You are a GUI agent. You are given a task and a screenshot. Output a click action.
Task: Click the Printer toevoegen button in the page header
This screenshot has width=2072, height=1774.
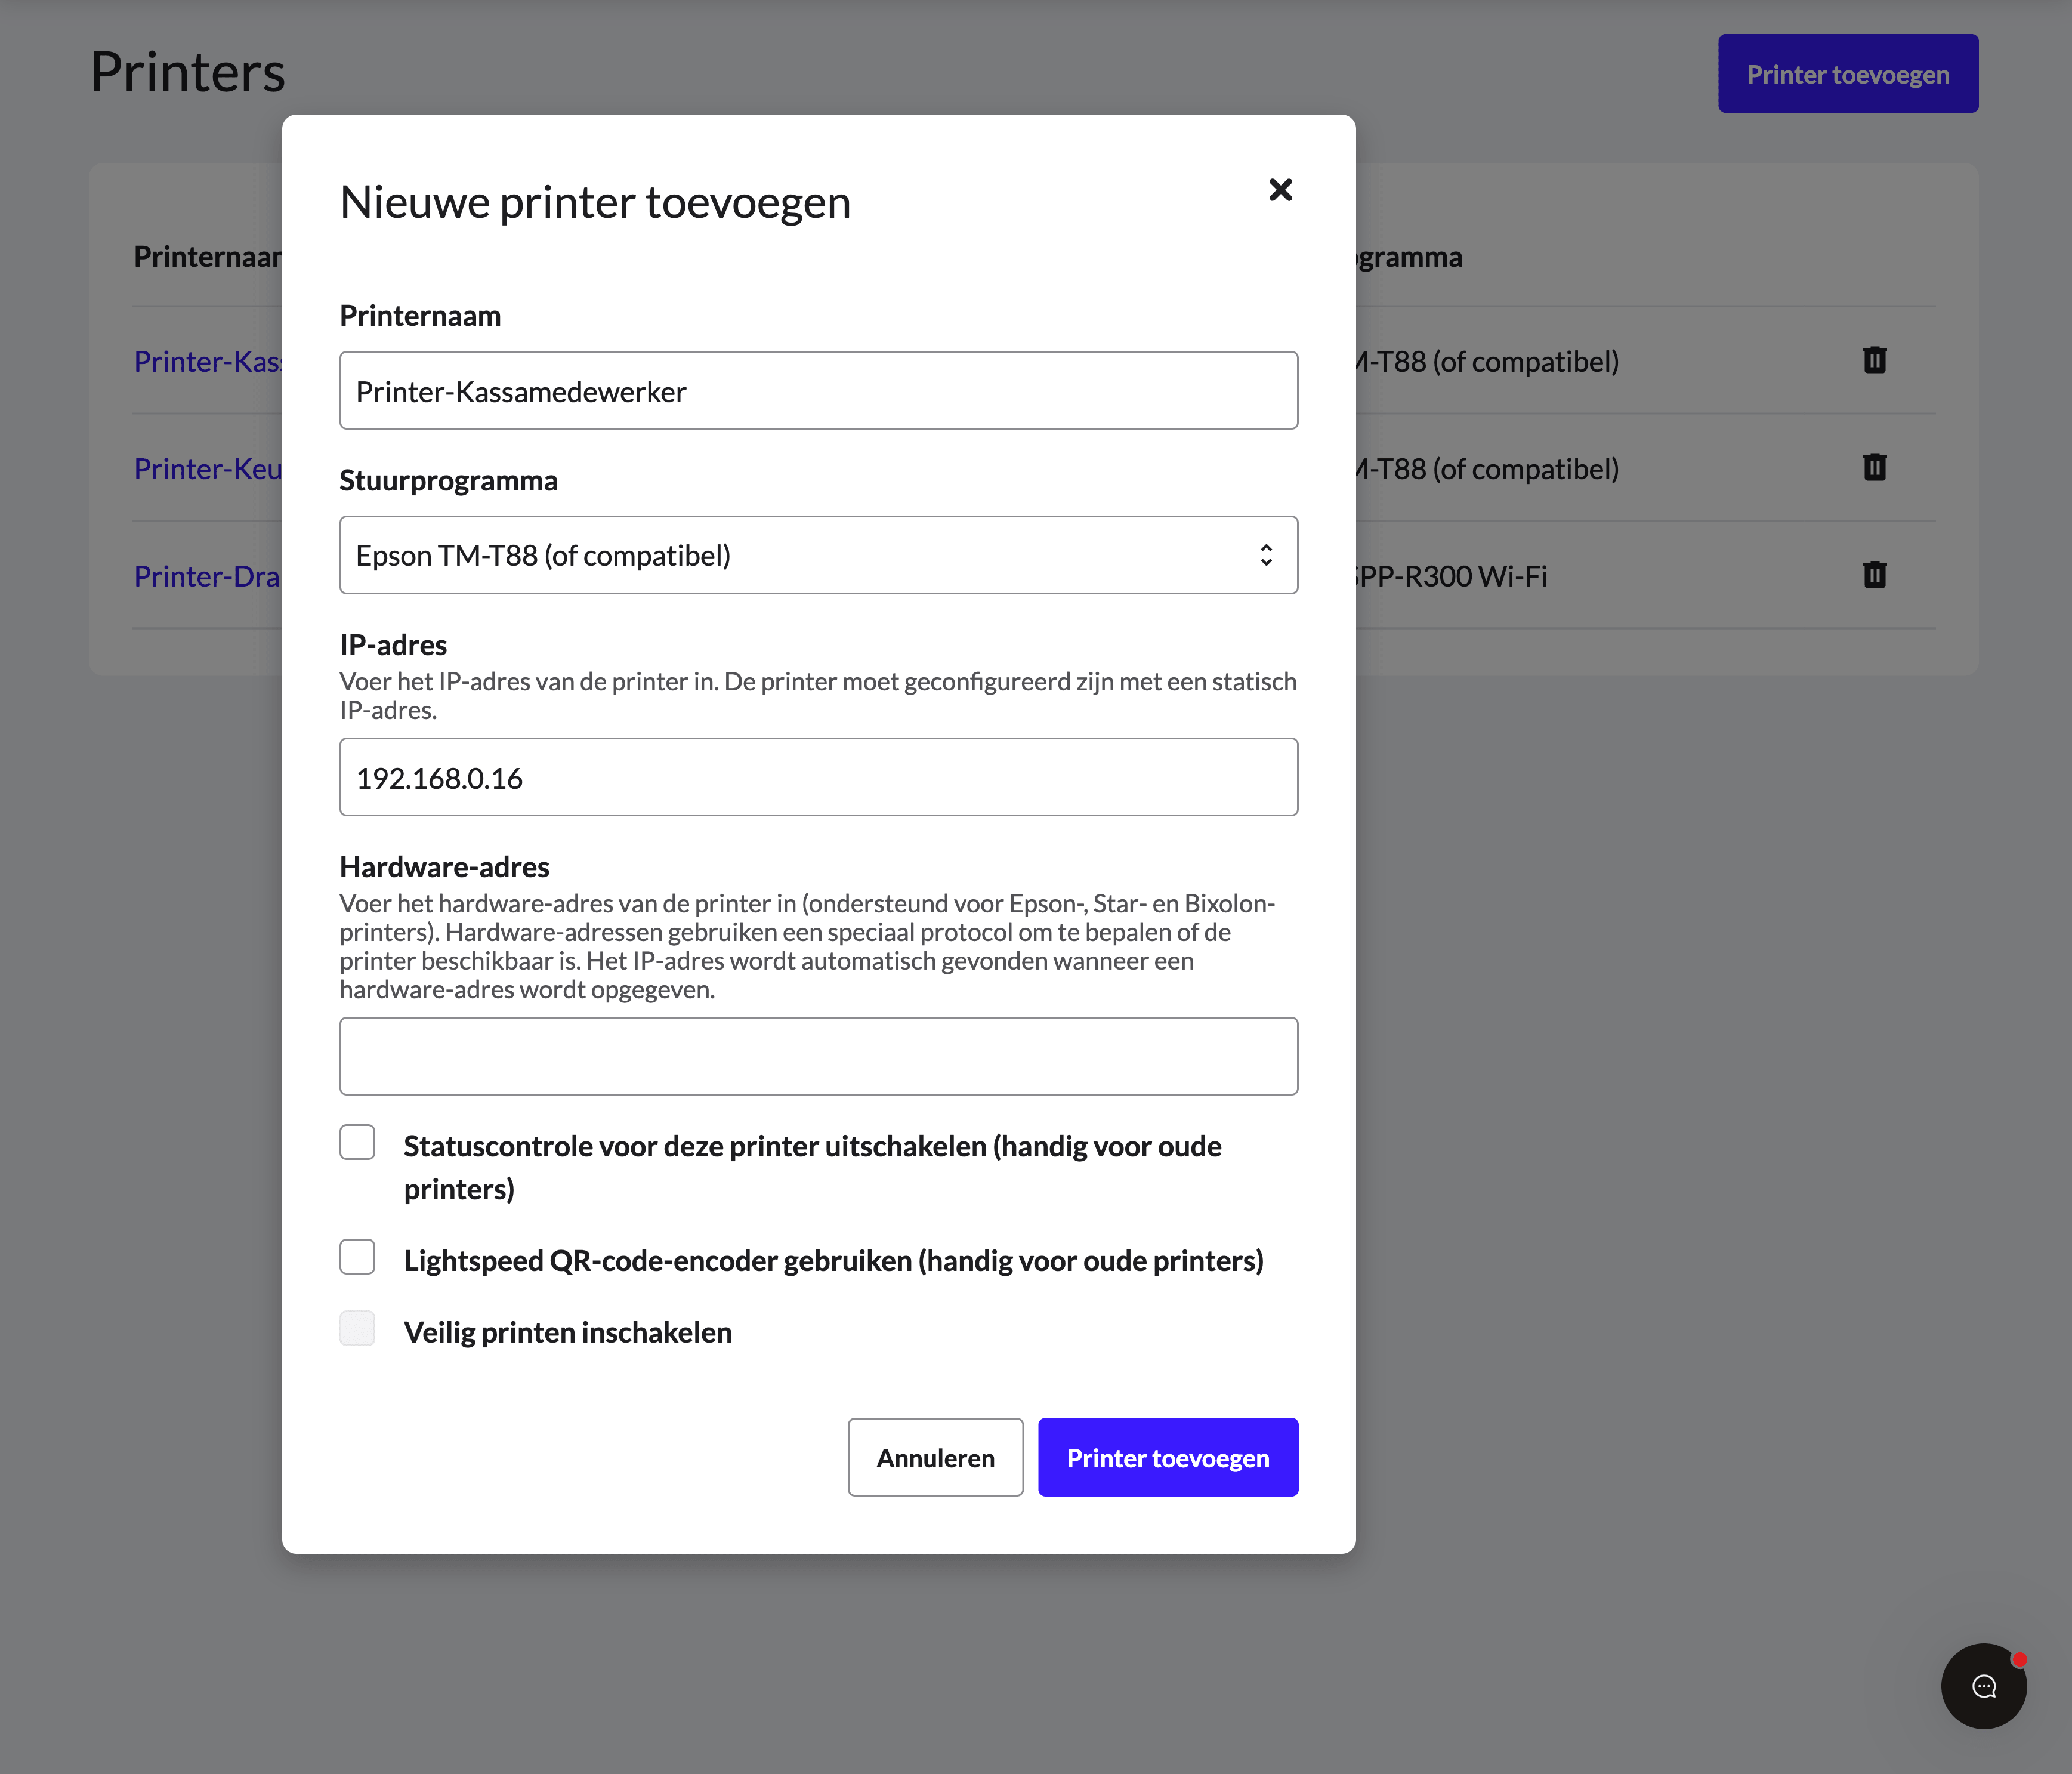(1848, 74)
